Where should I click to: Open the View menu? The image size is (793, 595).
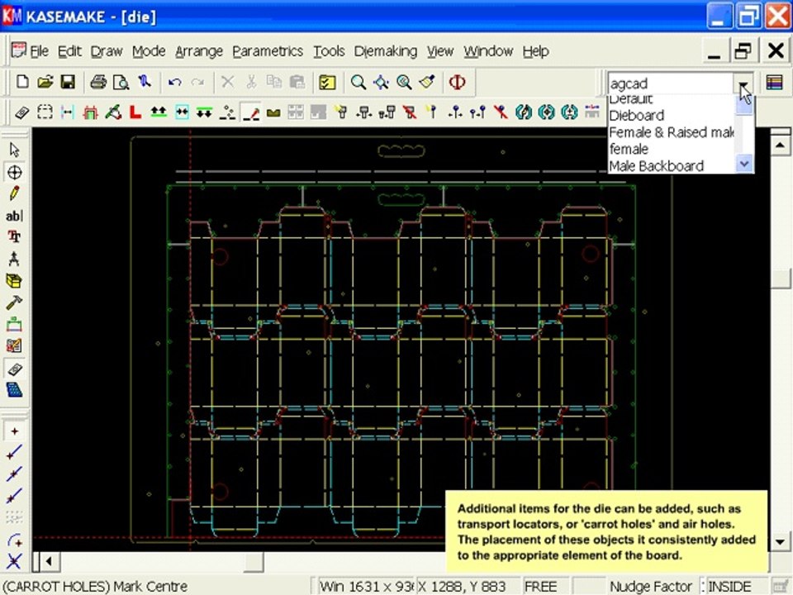click(x=440, y=51)
